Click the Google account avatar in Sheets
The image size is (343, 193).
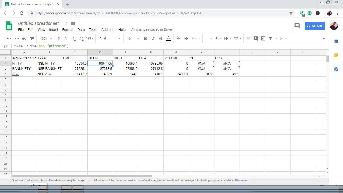pyautogui.click(x=334, y=26)
